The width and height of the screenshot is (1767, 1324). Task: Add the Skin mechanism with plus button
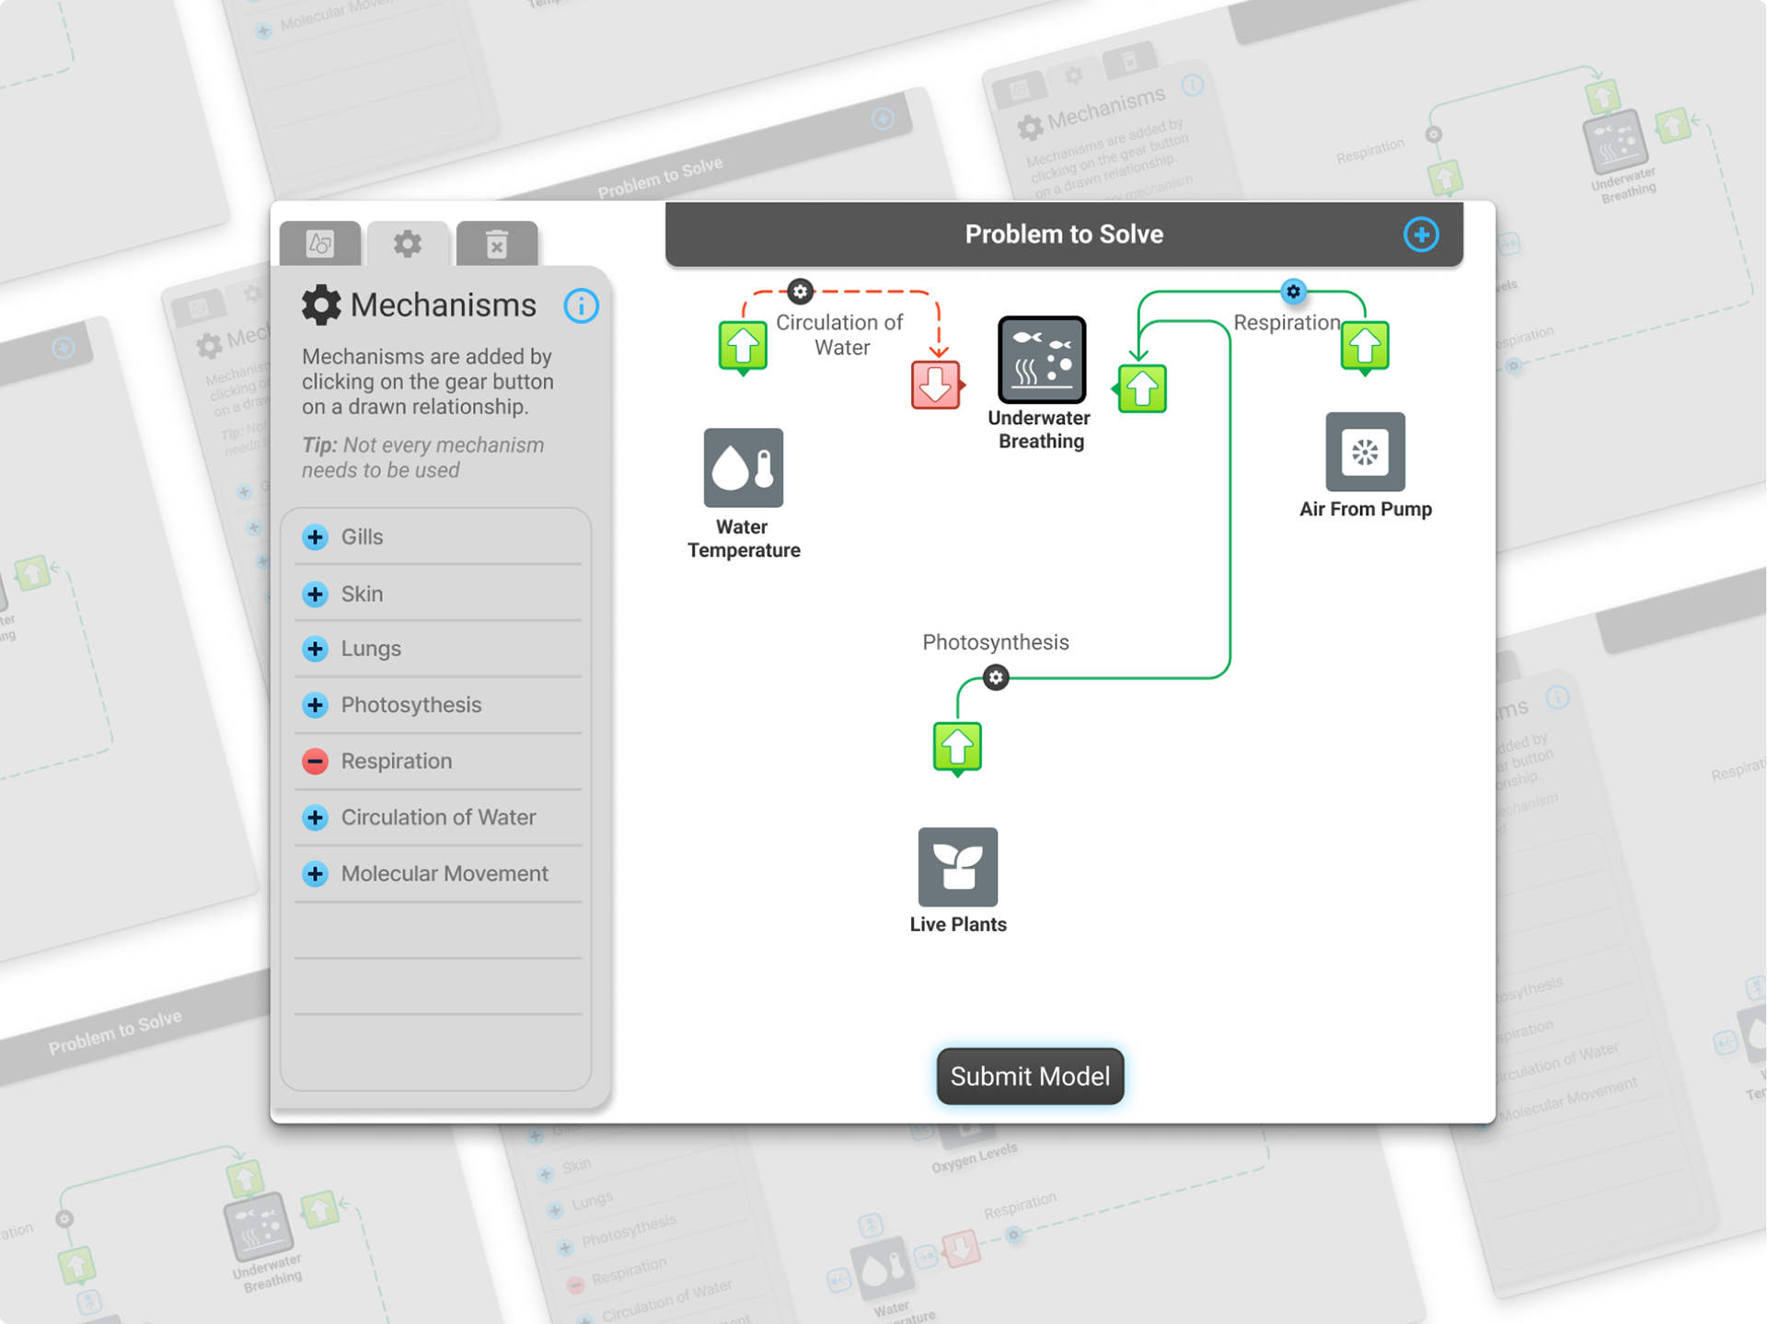click(315, 594)
